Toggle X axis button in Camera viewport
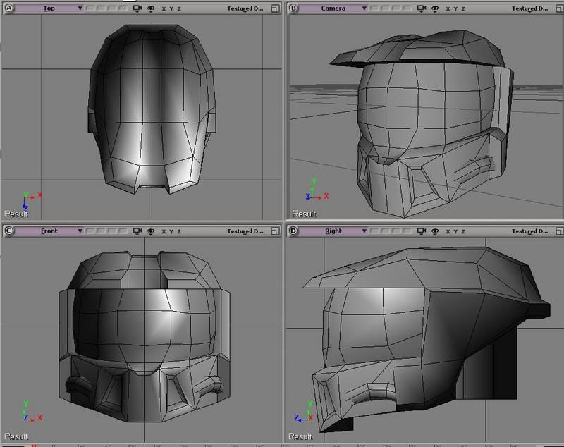The width and height of the screenshot is (564, 447). [448, 9]
